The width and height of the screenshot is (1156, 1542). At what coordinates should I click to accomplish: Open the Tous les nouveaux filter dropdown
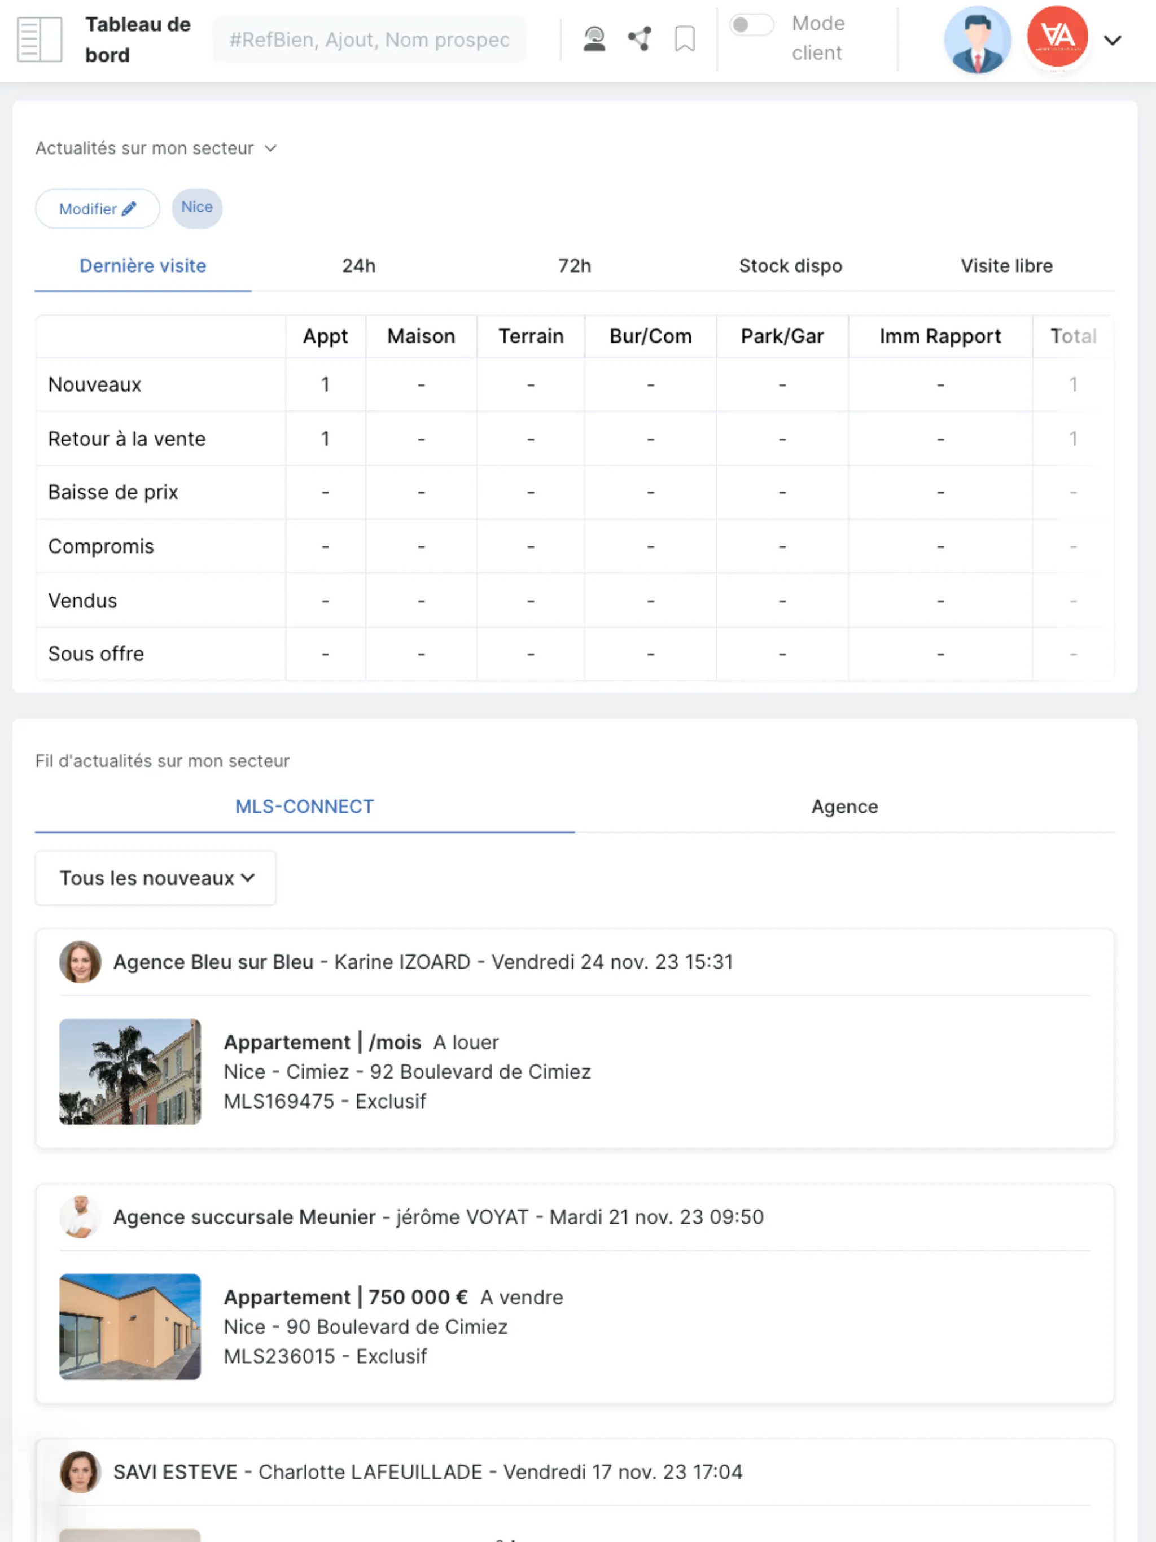(155, 878)
